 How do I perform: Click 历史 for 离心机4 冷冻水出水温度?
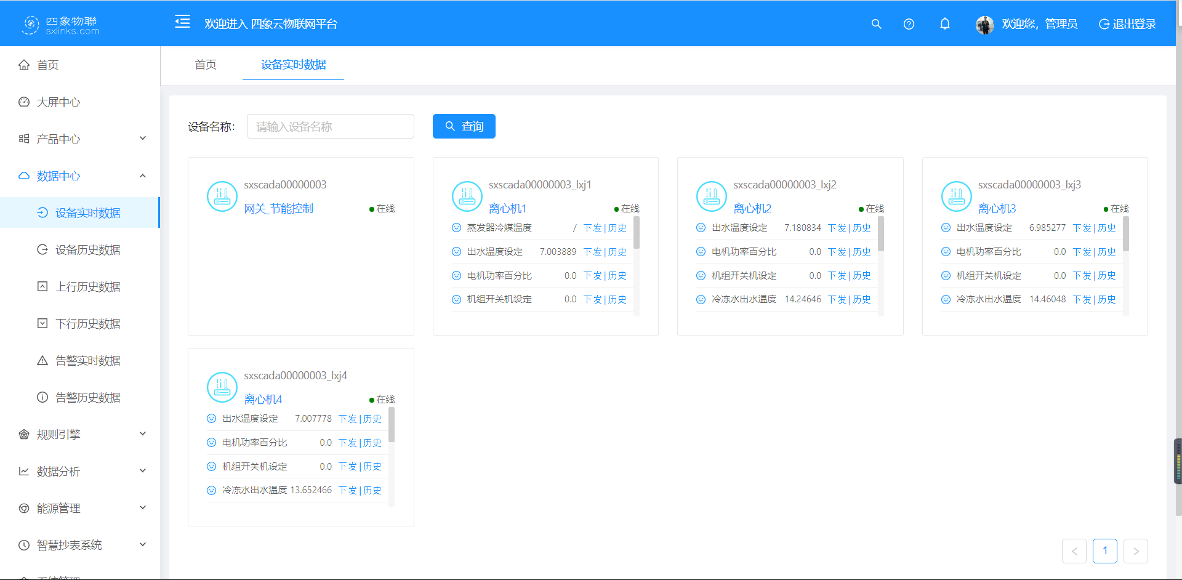click(x=372, y=490)
